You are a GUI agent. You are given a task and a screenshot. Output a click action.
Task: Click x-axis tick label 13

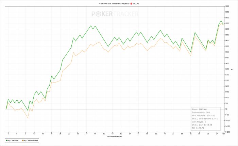(x=34, y=134)
